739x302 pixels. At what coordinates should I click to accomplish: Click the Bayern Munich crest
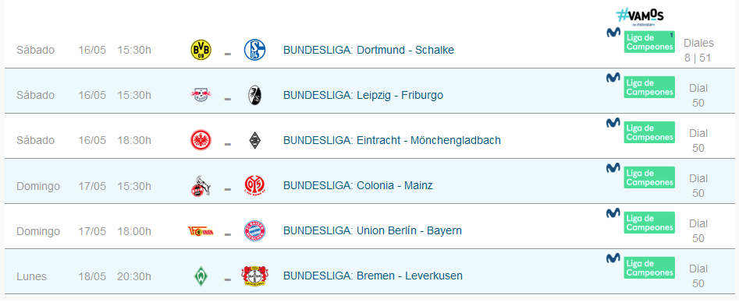(x=254, y=230)
